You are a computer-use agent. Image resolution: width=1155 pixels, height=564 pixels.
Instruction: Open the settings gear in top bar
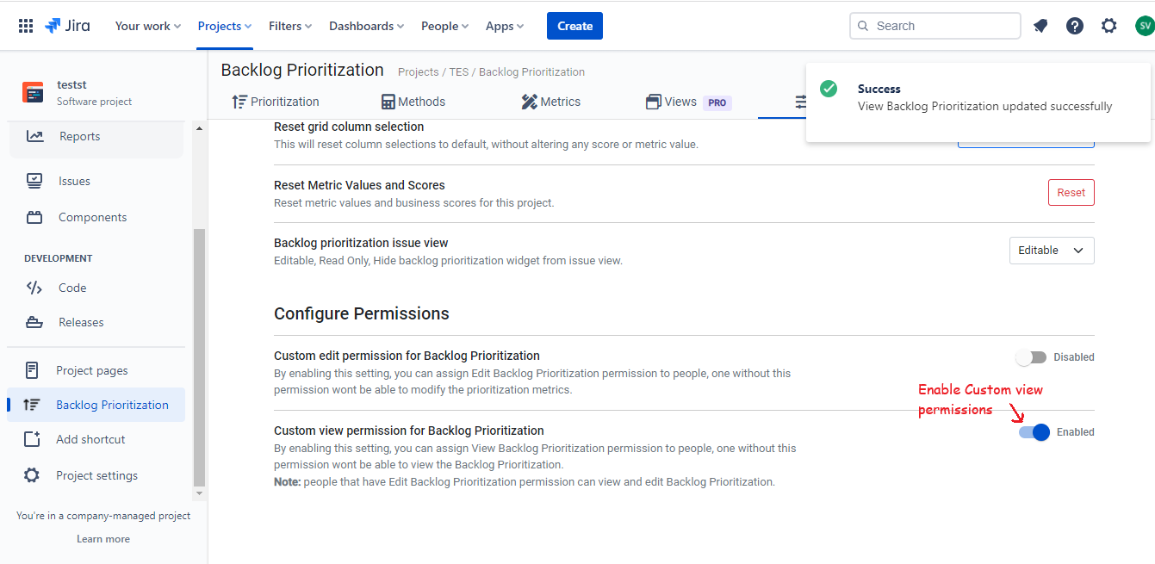click(1109, 26)
